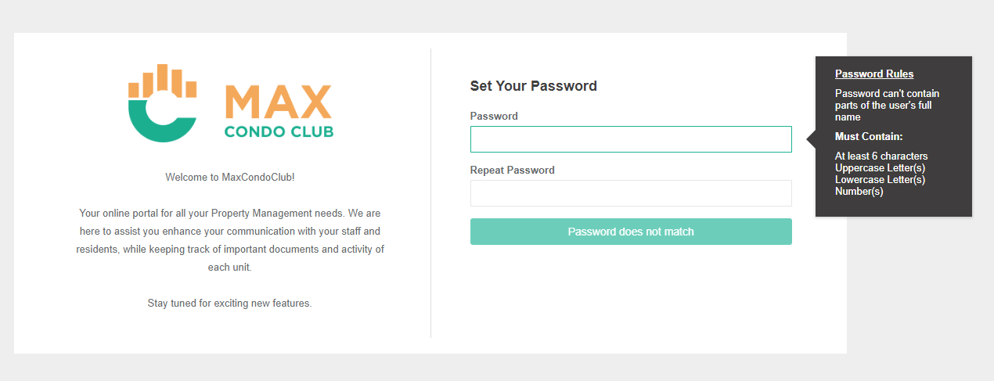Click the orange MAX logo text
The height and width of the screenshot is (381, 994).
pyautogui.click(x=278, y=102)
